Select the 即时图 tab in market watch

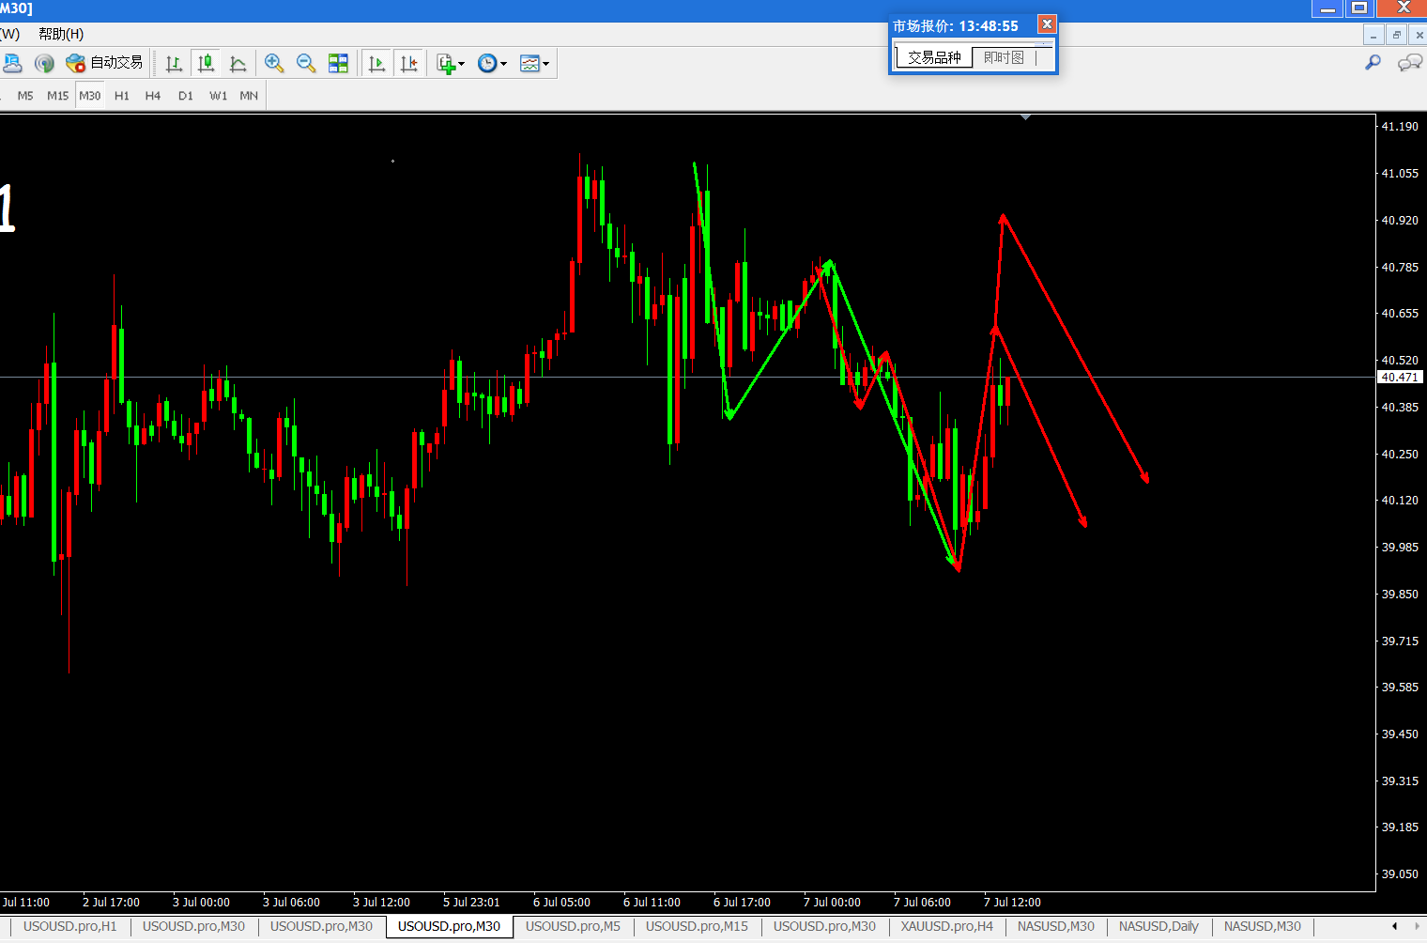[x=1004, y=57]
